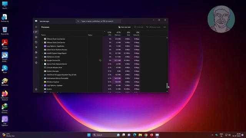Viewport: 246px width, 138px height.
Task: Sort processes by the Network column
Action: click(136, 33)
